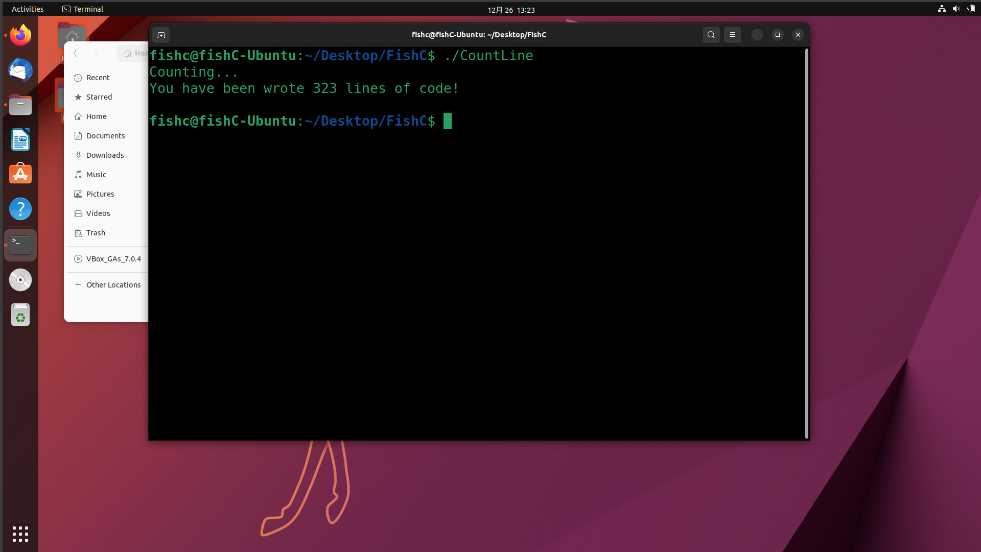Show Applications grid at dock bottom

point(20,534)
